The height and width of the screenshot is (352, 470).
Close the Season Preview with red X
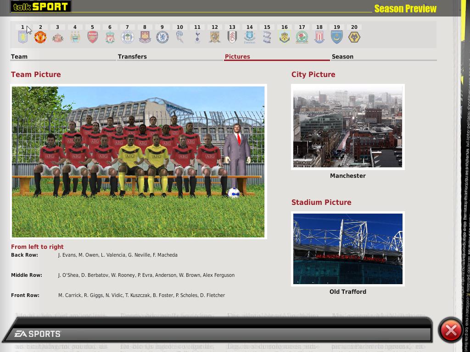[450, 330]
